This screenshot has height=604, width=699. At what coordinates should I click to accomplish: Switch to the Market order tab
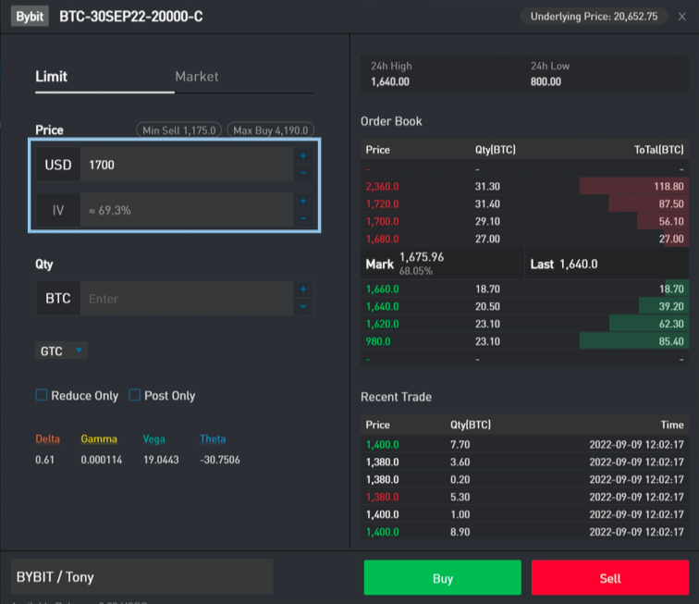(197, 77)
